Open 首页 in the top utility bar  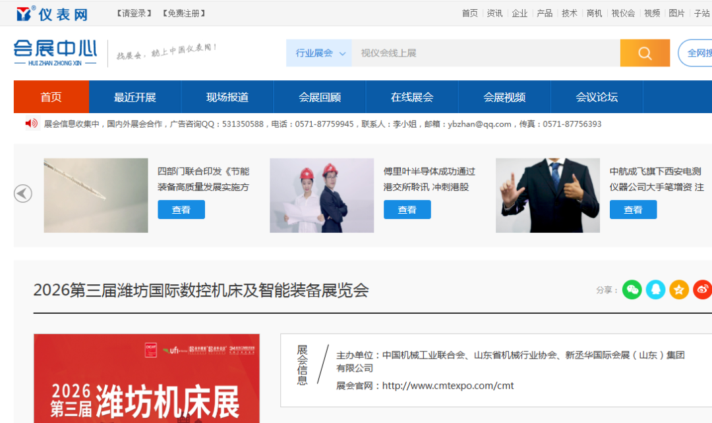469,14
